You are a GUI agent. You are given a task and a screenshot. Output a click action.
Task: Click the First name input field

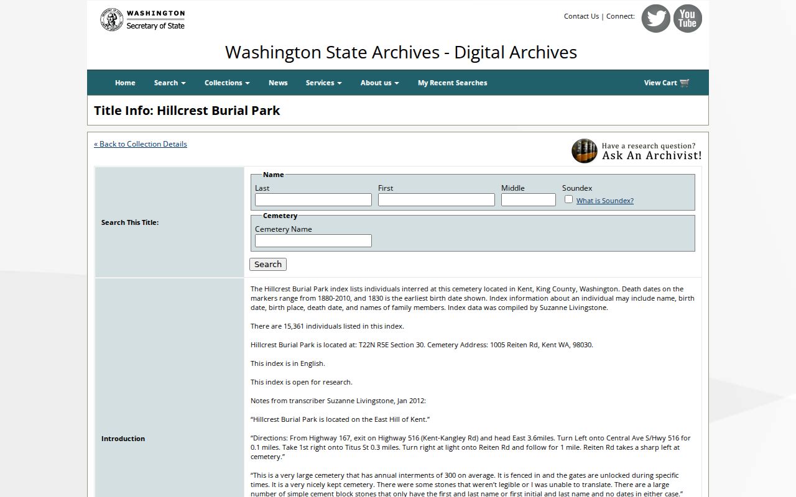tap(437, 200)
